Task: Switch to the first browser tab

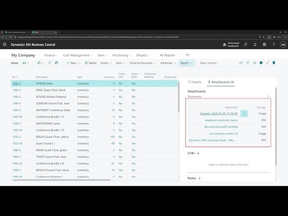Action: coord(17,32)
